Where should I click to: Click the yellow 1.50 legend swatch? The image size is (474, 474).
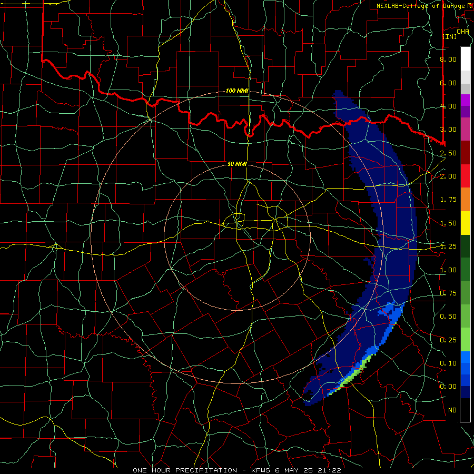coord(465,223)
